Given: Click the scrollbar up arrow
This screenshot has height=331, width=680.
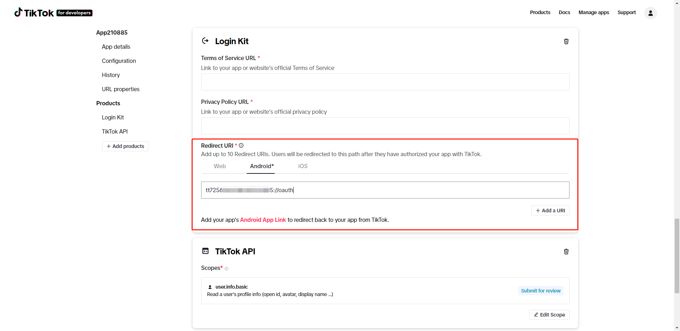Looking at the screenshot, I should point(677,3).
